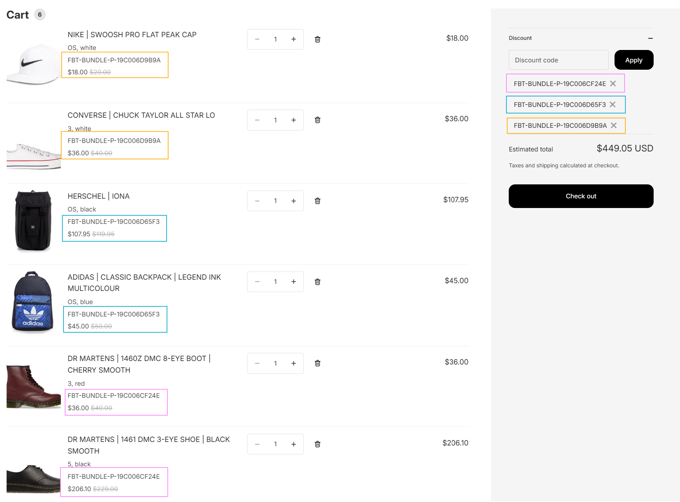View the Converse sneaker thumbnail
The height and width of the screenshot is (502, 680).
[34, 156]
